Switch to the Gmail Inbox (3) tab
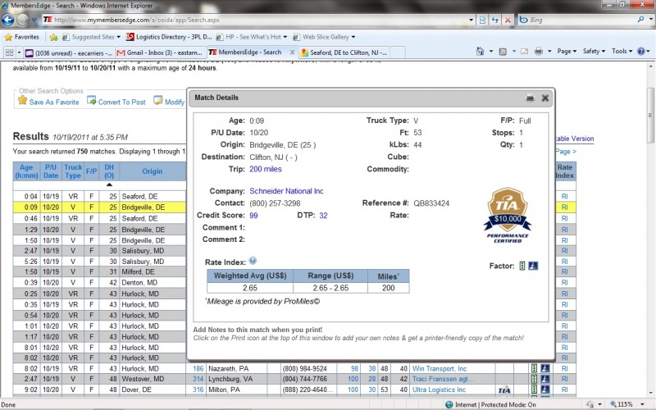Image resolution: width=656 pixels, height=410 pixels. tap(160, 52)
